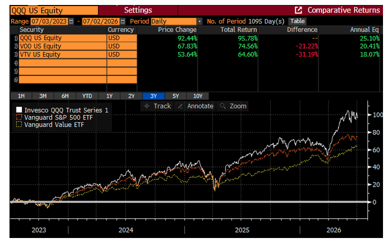Click the 92.44% price change value
The width and height of the screenshot is (392, 245).
click(187, 38)
